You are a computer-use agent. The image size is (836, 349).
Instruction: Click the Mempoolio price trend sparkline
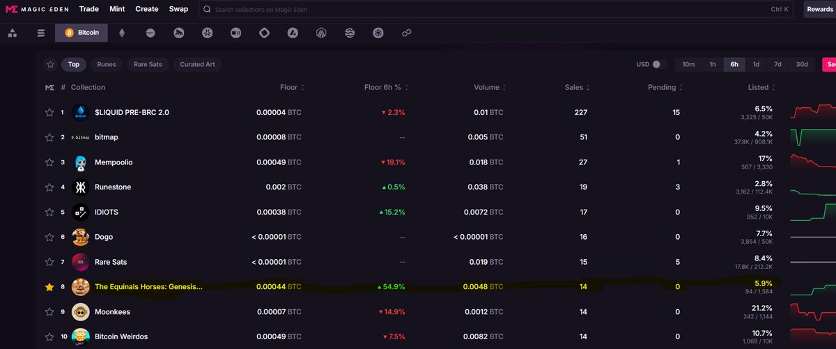click(813, 162)
